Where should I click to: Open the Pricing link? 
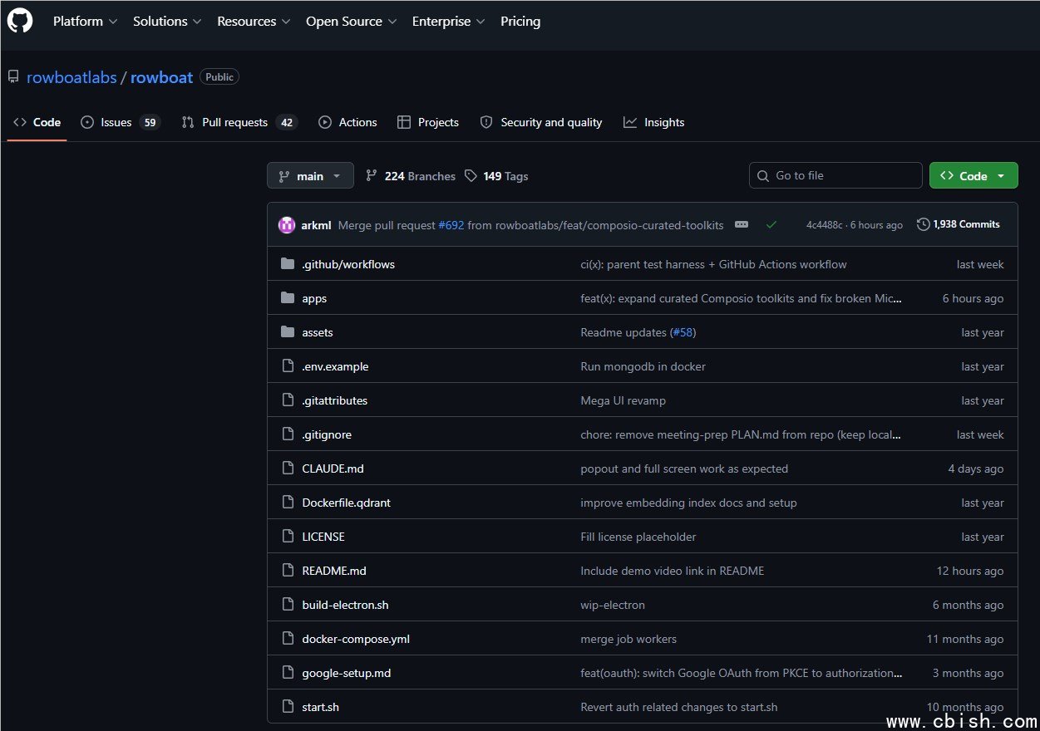coord(520,22)
